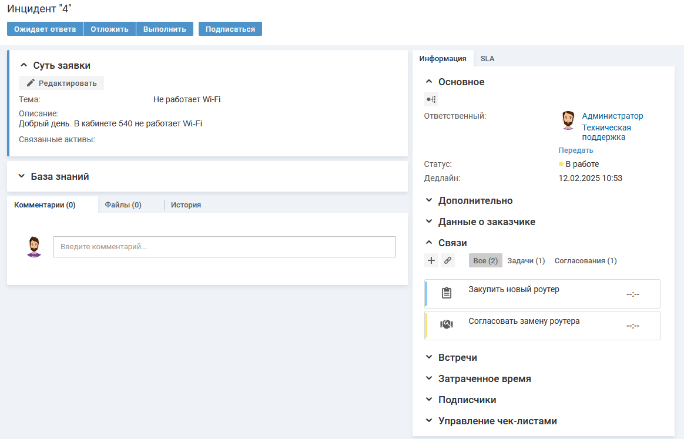Click the handshake icon of the router approval
This screenshot has width=684, height=439.
[x=447, y=324]
